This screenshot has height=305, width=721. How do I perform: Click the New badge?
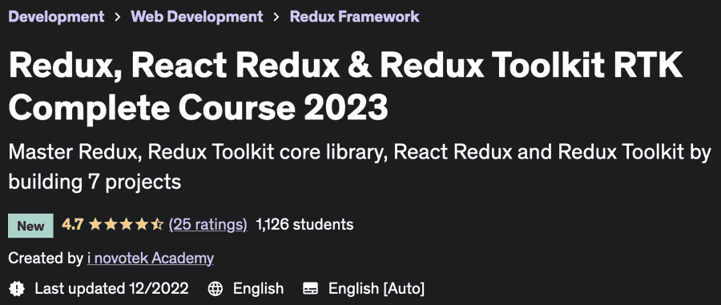tap(30, 226)
